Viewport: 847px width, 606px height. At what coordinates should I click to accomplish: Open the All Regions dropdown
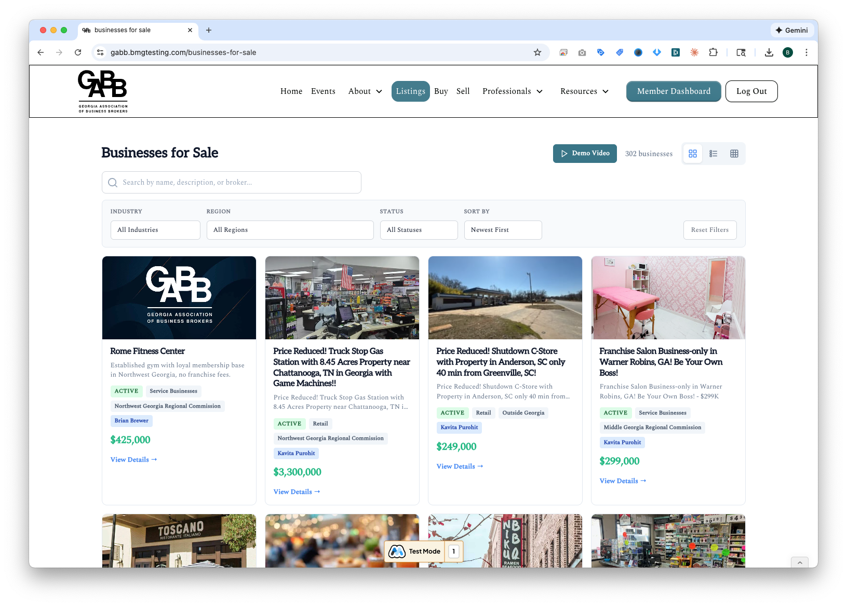pos(290,230)
